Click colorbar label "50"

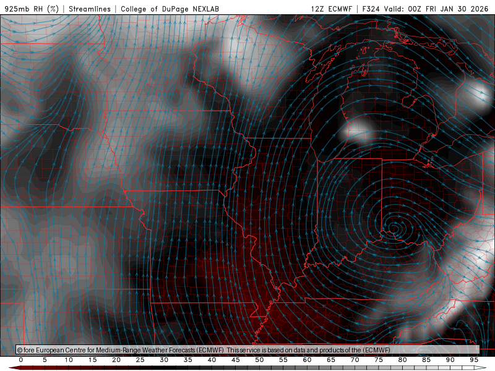[x=259, y=360]
